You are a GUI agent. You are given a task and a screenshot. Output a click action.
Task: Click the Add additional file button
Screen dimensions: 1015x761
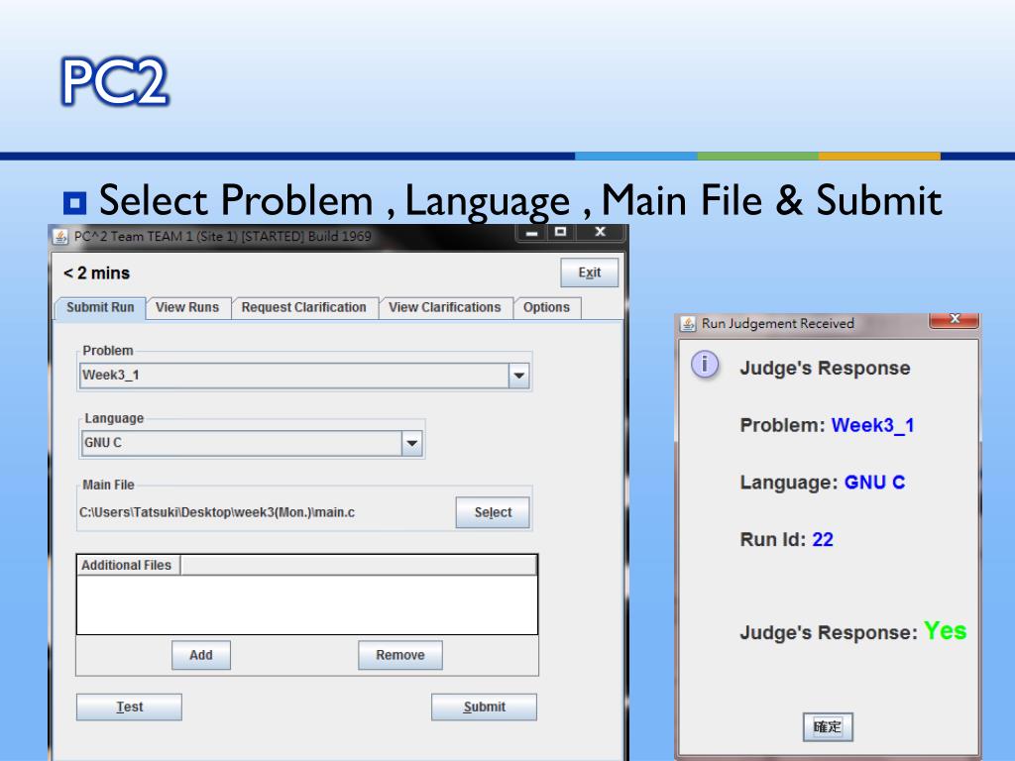point(200,655)
